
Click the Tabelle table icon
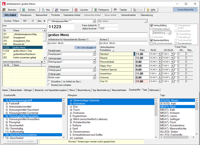[115, 10]
